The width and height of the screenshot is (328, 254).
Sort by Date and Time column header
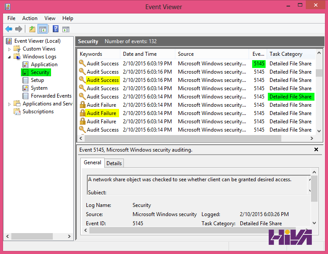point(148,54)
